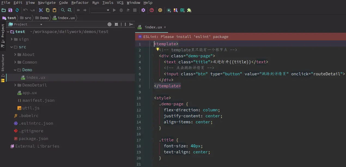Open Settings via purple gear icon
The image size is (346, 167).
(x=143, y=10)
